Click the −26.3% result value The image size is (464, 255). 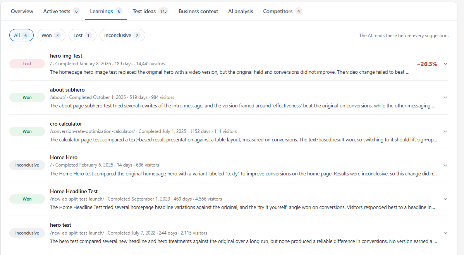coord(427,64)
